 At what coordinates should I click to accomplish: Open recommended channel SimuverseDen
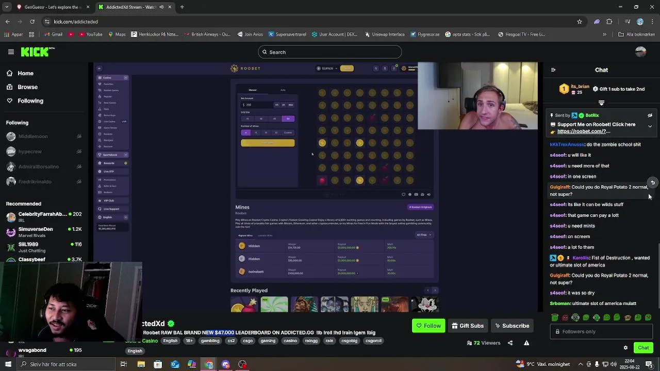click(44, 232)
